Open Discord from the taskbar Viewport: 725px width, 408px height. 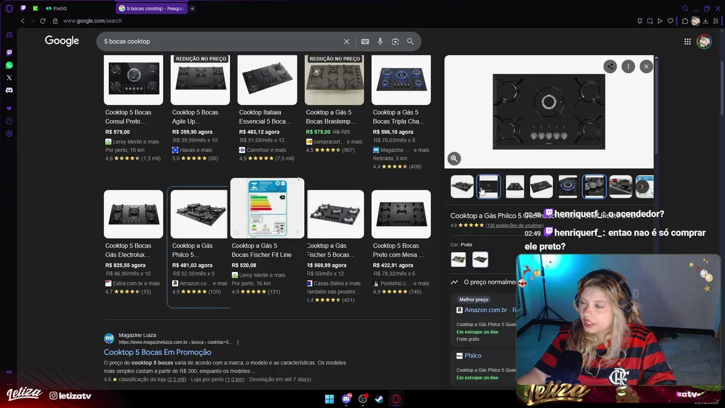(x=346, y=399)
